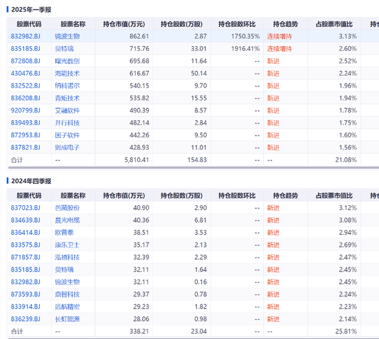Open 锦波生物 link in 2024年四季报 table
Viewport: 379px width, 339px height.
[x=68, y=282]
